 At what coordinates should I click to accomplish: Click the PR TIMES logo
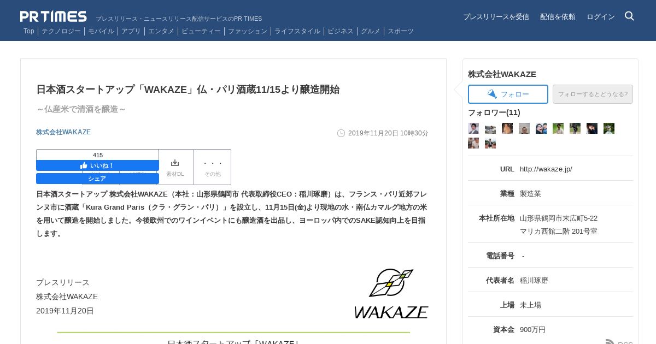54,16
